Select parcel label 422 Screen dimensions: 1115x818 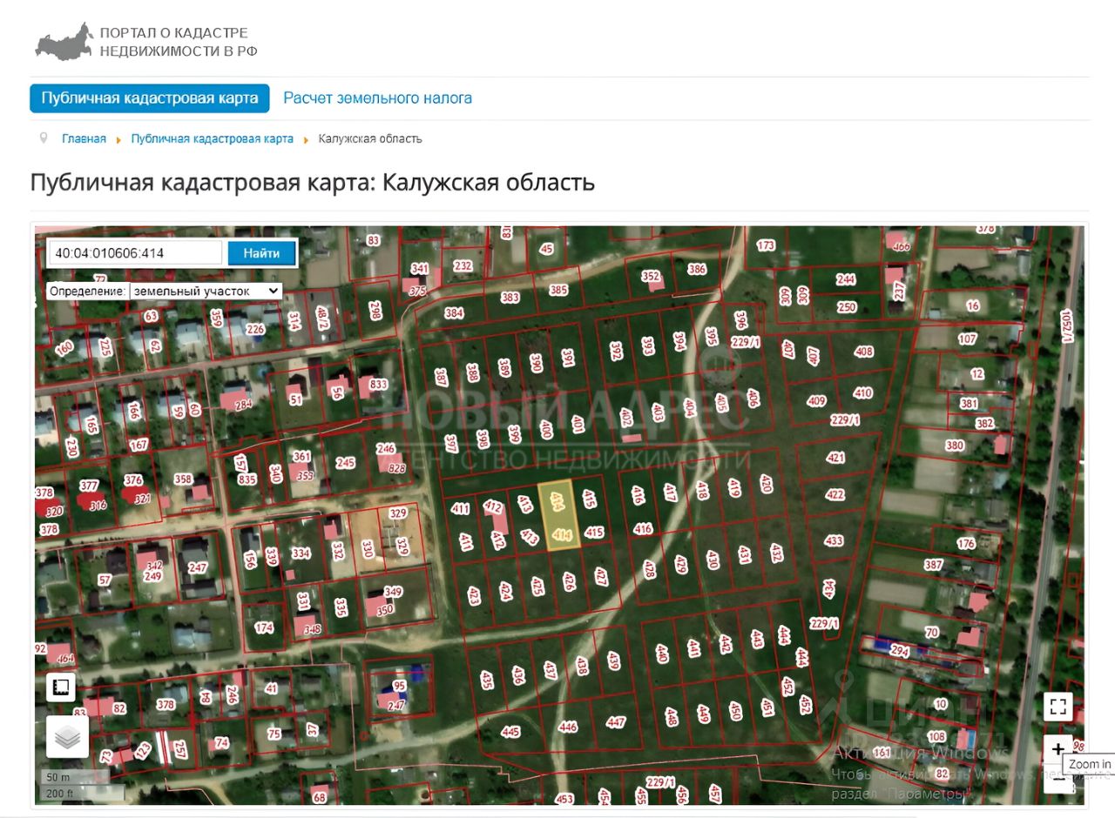tap(835, 495)
